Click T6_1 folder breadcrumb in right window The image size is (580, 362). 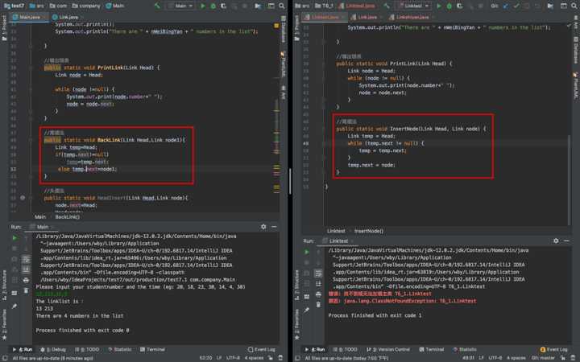[324, 6]
